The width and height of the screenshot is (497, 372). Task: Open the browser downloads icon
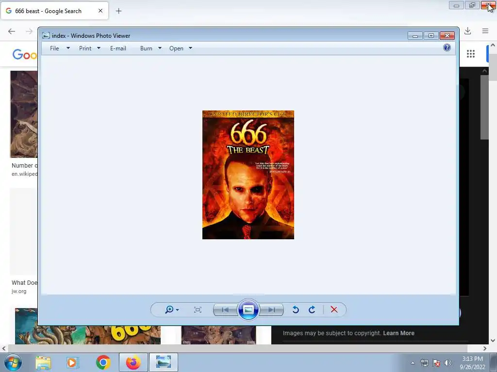point(467,31)
